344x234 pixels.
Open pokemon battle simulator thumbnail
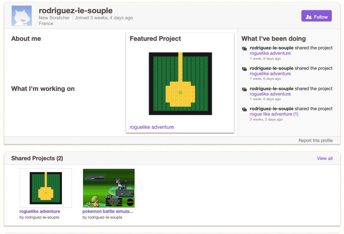pyautogui.click(x=108, y=188)
